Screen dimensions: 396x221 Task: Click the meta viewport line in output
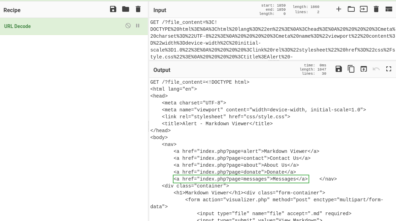tap(264, 110)
